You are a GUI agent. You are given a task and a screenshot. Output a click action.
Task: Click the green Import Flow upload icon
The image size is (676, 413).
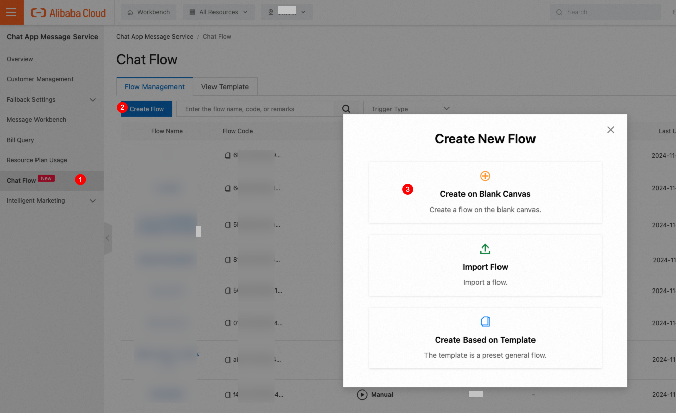485,249
